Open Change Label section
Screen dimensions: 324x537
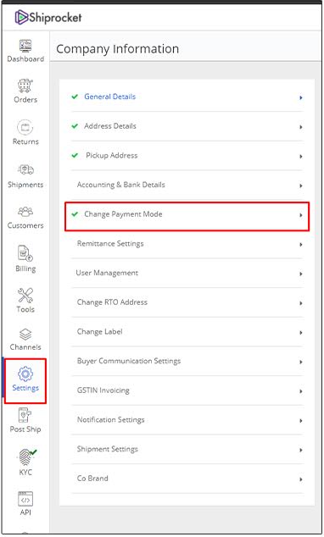[x=187, y=332]
